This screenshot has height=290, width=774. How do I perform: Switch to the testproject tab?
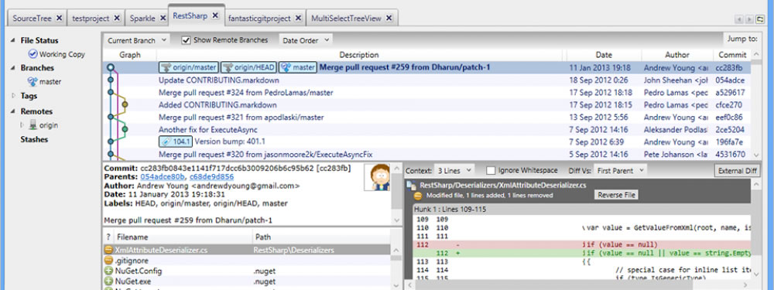pyautogui.click(x=91, y=19)
